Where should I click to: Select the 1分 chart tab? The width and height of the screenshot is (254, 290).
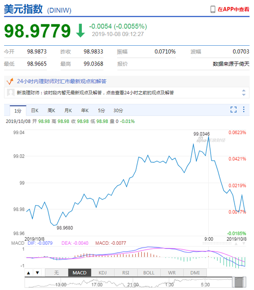(x=18, y=111)
